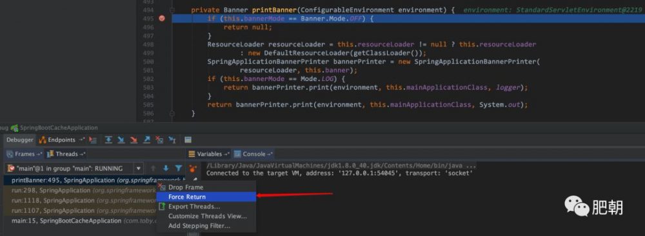Toggle the breakpoint on line 495
The image size is (645, 236).
[162, 19]
